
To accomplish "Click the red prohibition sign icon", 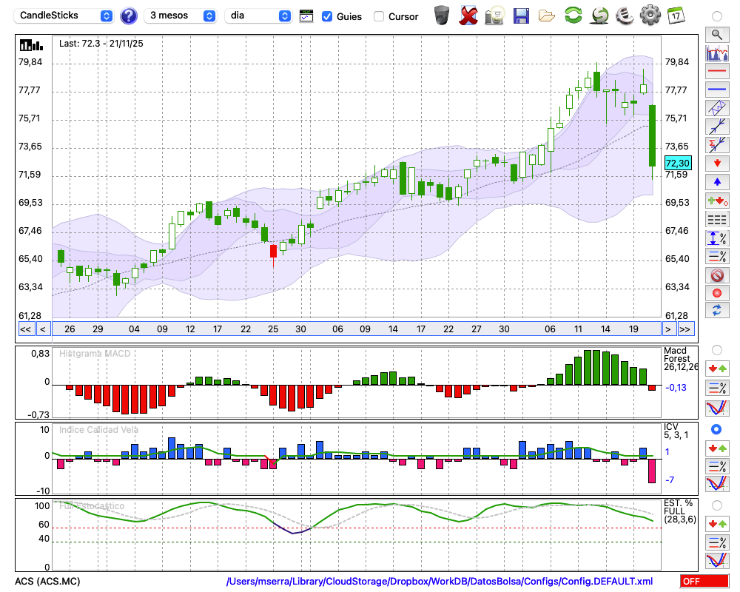I will click(x=716, y=275).
